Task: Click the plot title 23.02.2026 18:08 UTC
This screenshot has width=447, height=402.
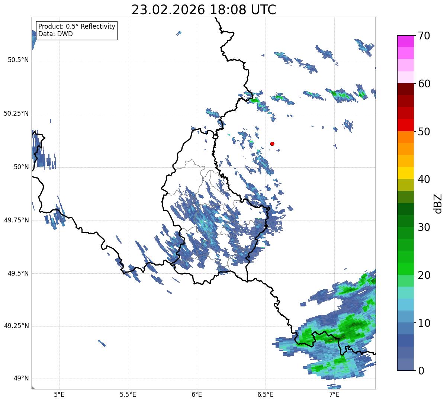Action: pyautogui.click(x=204, y=10)
